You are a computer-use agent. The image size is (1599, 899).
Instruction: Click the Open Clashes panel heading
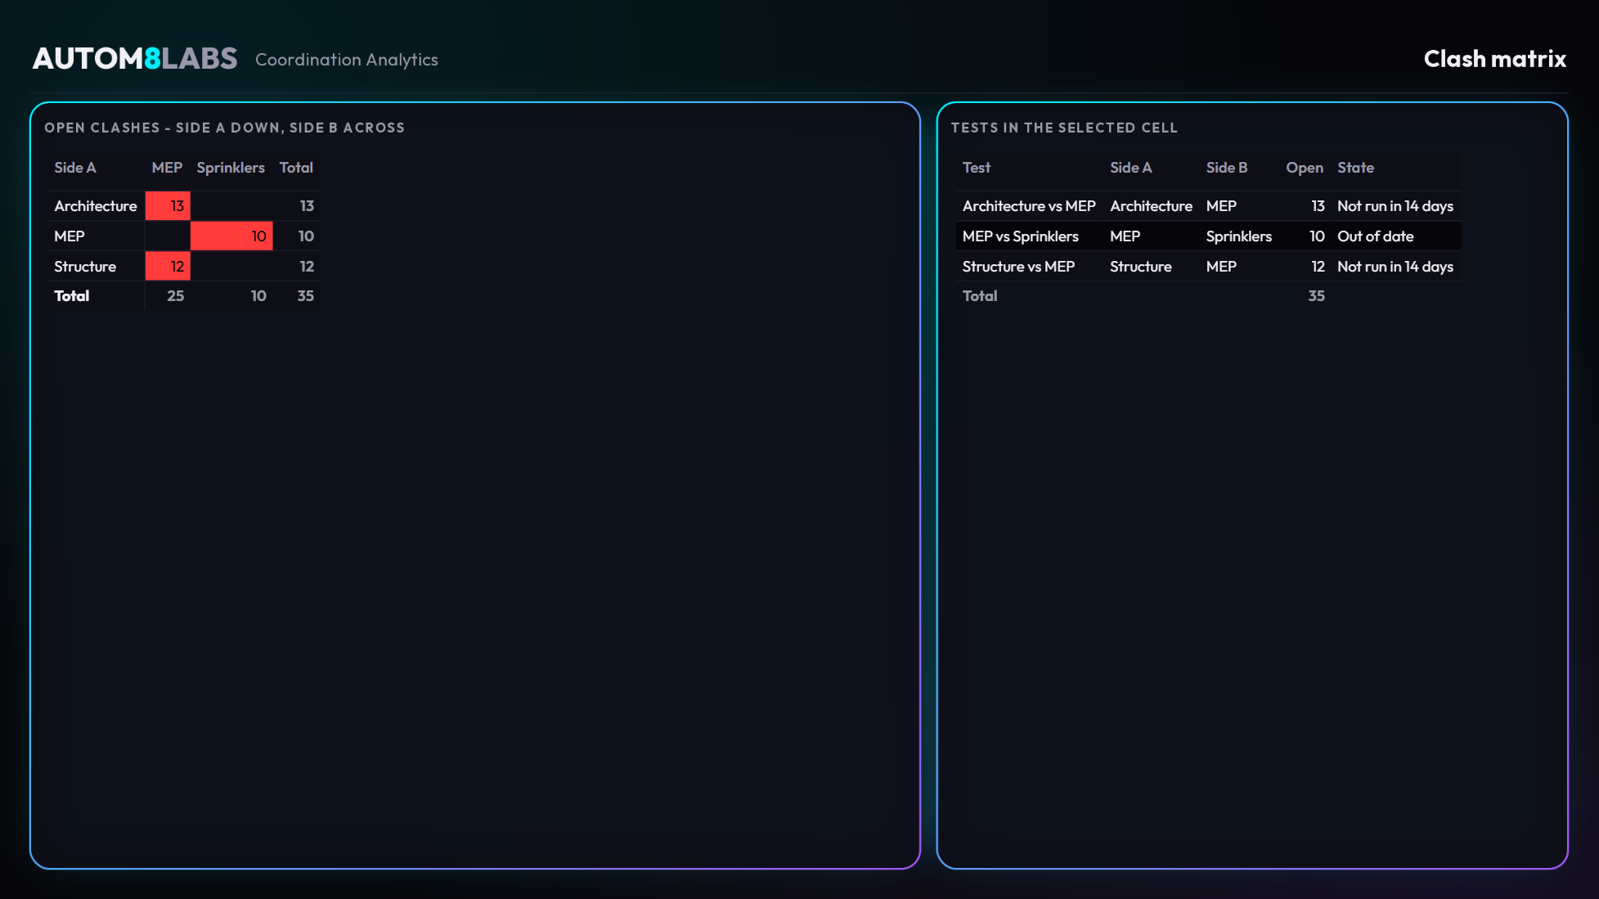pyautogui.click(x=224, y=128)
